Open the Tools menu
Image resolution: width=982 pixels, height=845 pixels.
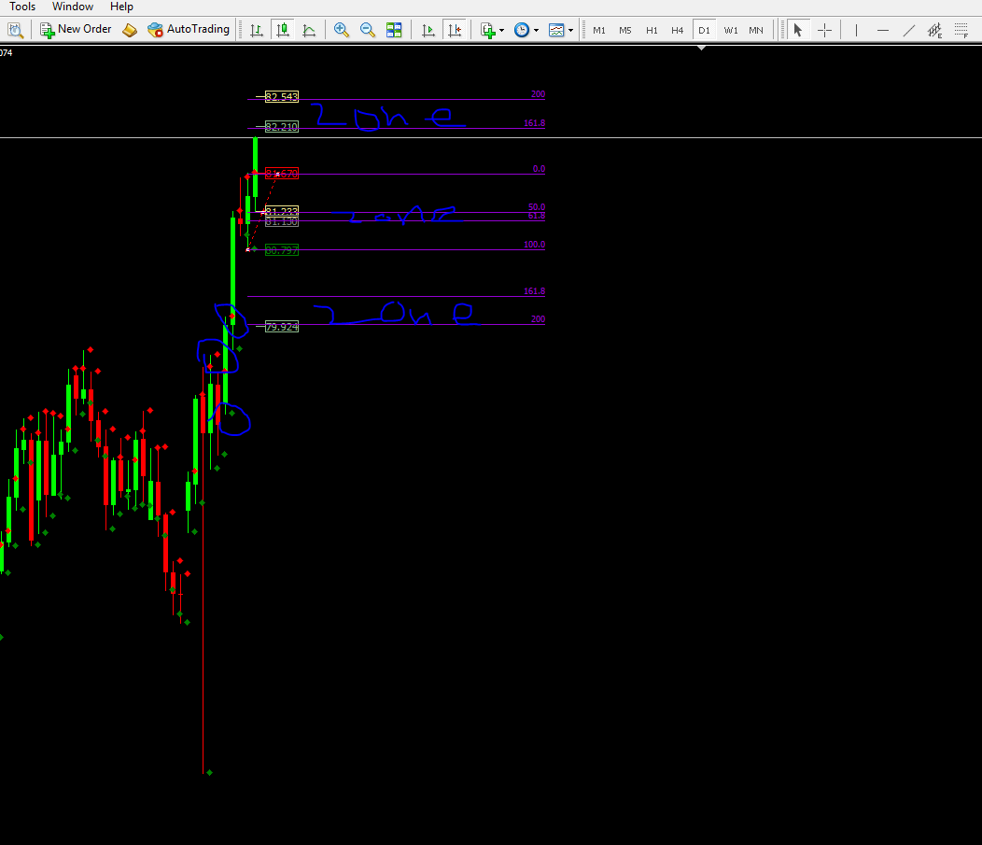21,7
